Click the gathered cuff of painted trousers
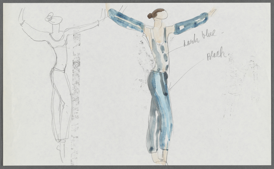274x169 pixels. coord(157,150)
